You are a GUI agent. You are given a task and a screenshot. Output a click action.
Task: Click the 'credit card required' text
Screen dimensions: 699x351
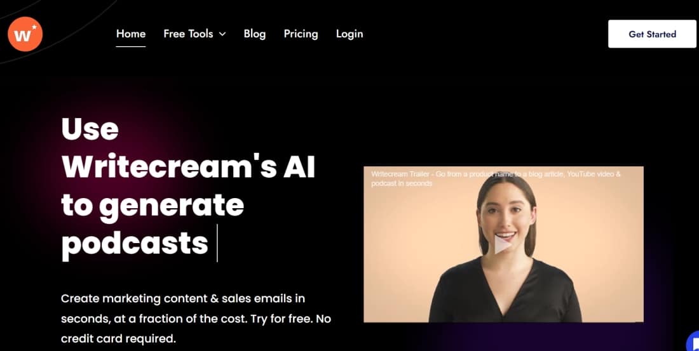click(119, 338)
